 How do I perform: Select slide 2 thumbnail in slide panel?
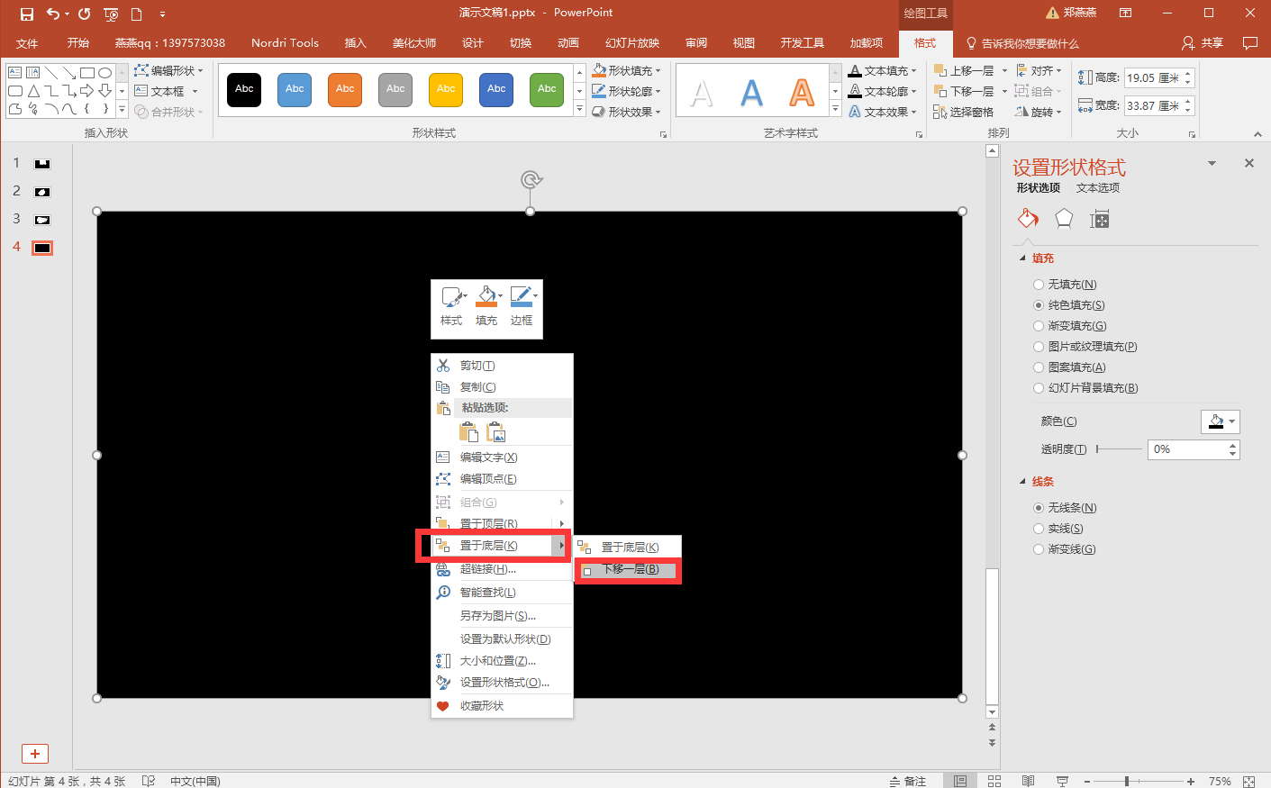point(42,192)
